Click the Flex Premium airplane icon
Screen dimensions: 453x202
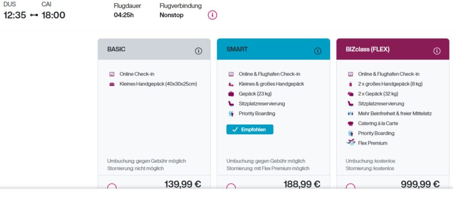tap(351, 142)
